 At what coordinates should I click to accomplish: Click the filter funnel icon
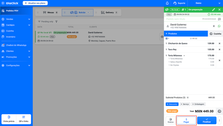coord(57,22)
